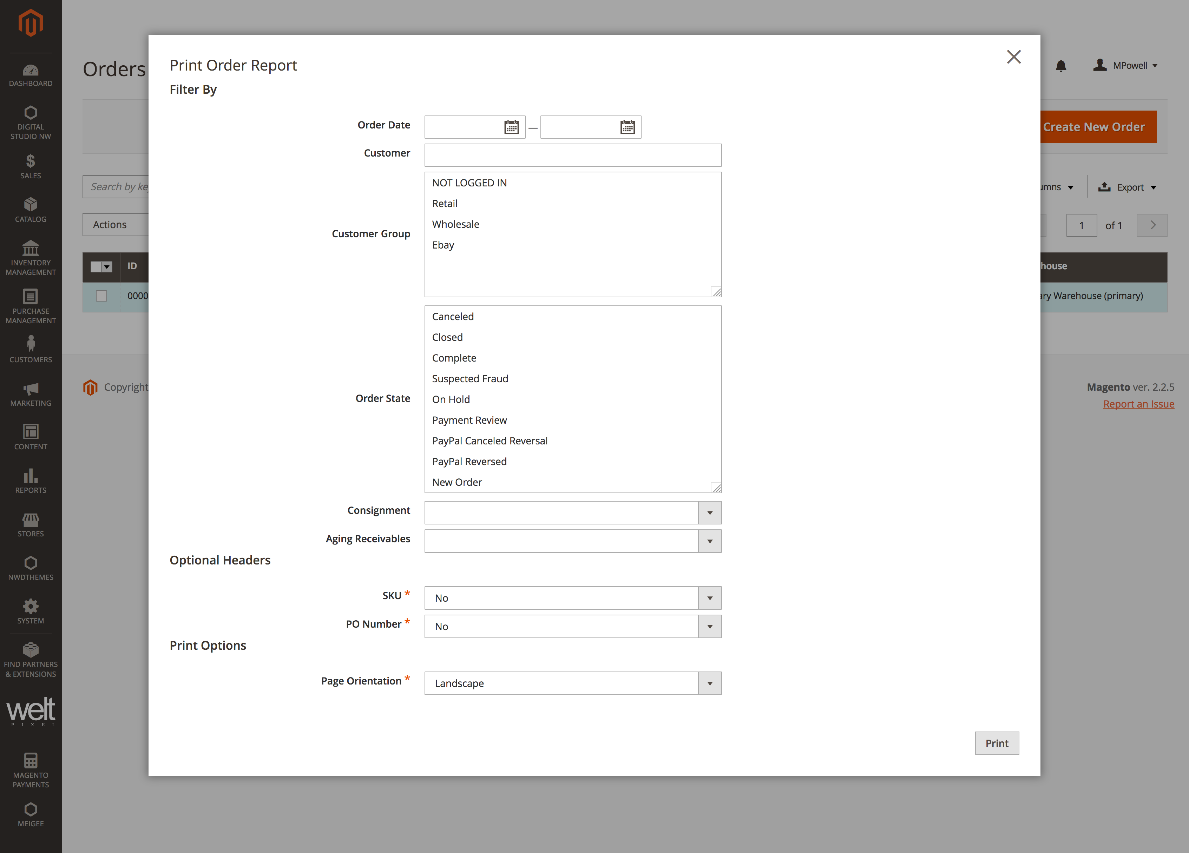The image size is (1189, 853).
Task: Click the Magento logo in the sidebar
Action: pyautogui.click(x=31, y=23)
